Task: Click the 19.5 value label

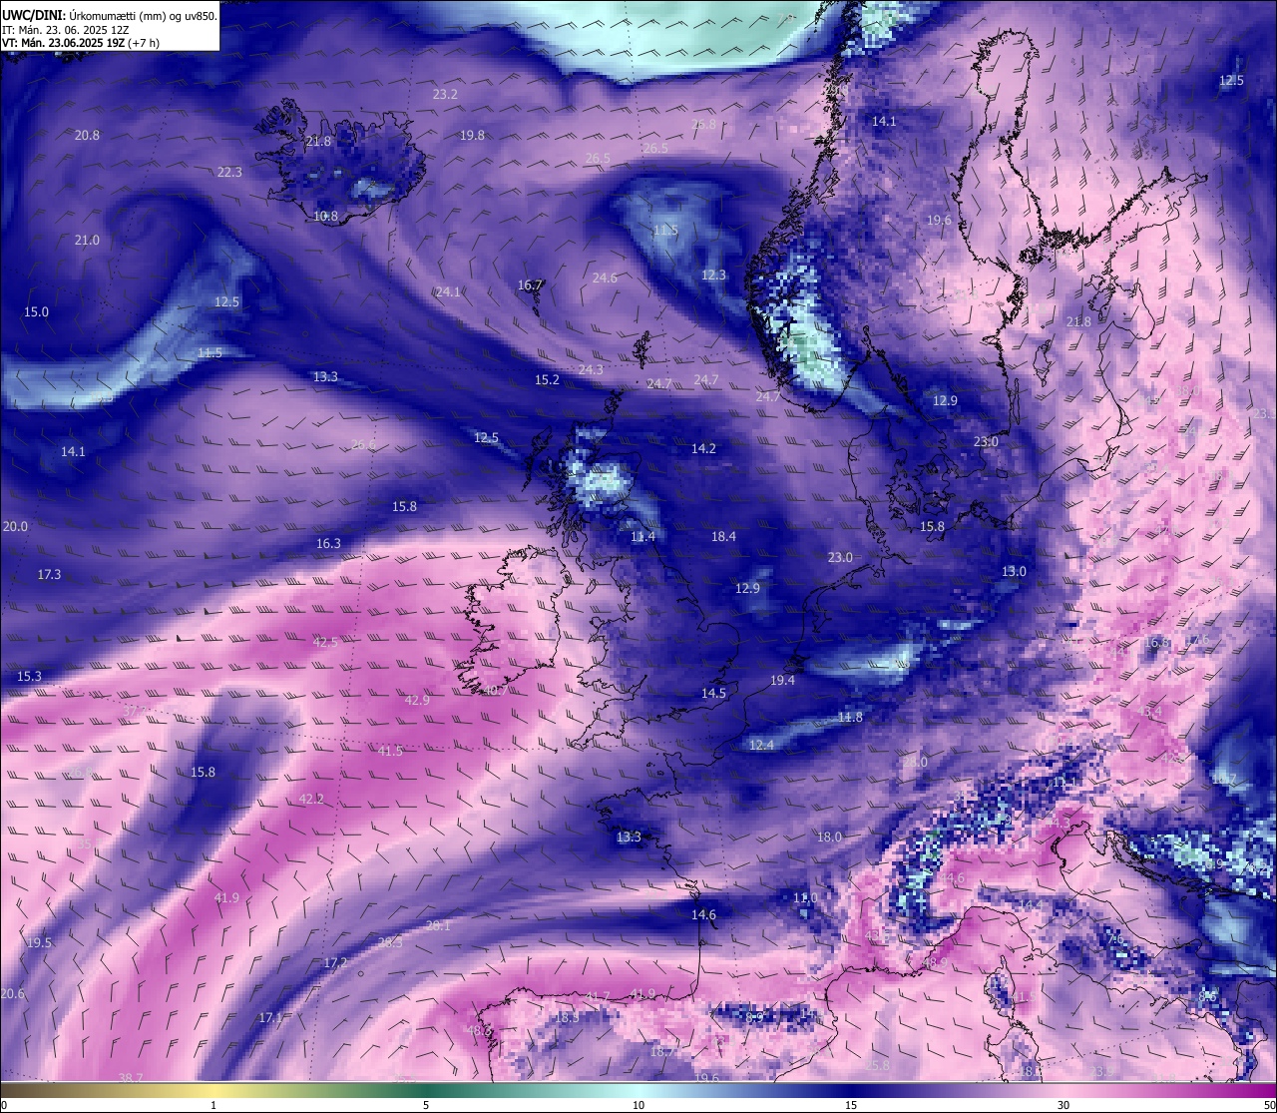Action: [x=39, y=943]
